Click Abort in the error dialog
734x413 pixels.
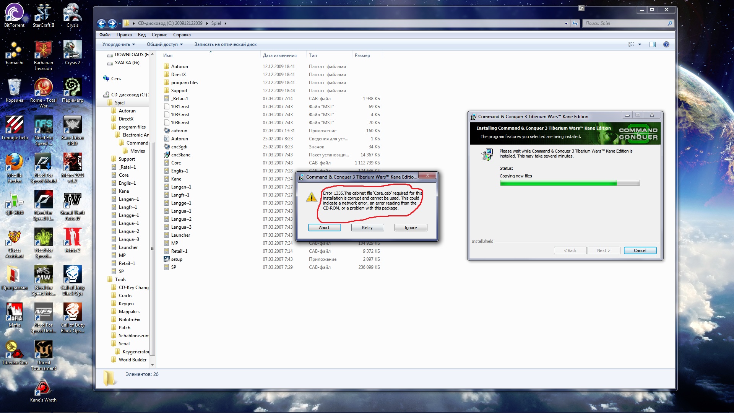click(324, 228)
